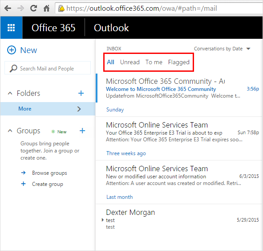Screen dimensions: 263x251
Task: Show Flagged messages filter
Action: point(179,62)
